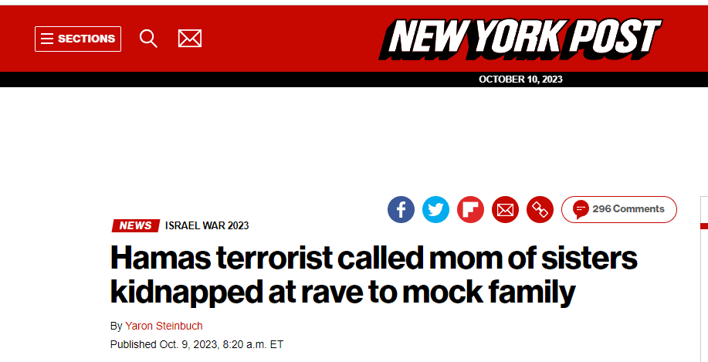Open the ISRAEL WAR 2023 topic
The image size is (708, 362).
[207, 225]
